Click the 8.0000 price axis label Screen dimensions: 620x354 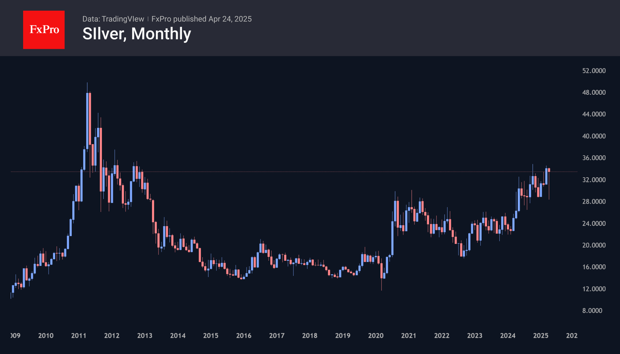(592, 310)
